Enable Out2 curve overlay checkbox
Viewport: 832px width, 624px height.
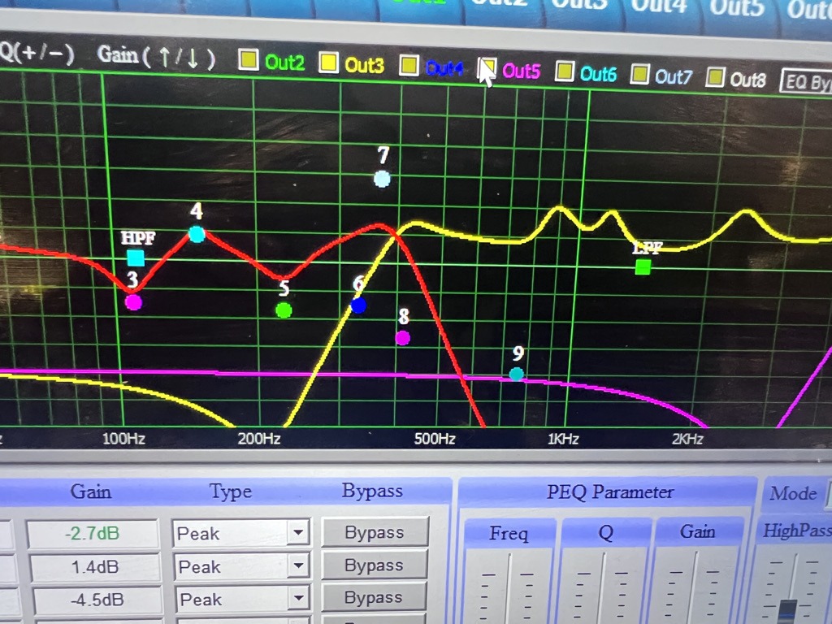tap(249, 60)
